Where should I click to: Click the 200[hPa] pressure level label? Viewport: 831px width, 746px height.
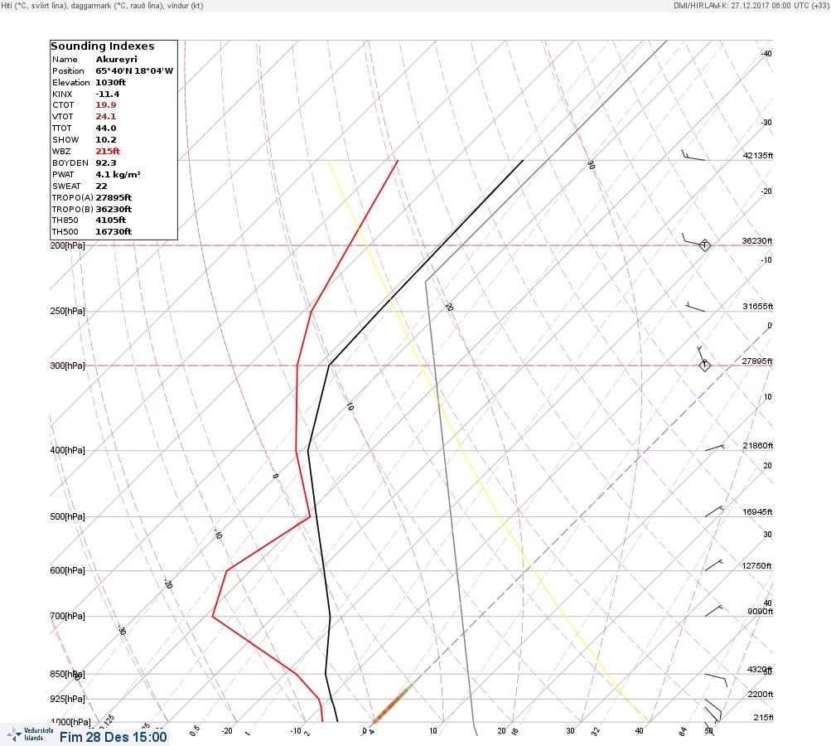[x=67, y=245]
